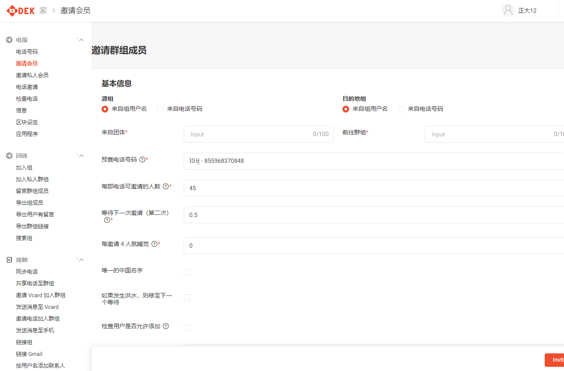Enable the 唯一的中国名字 checkbox
This screenshot has width=564, height=371.
[187, 272]
